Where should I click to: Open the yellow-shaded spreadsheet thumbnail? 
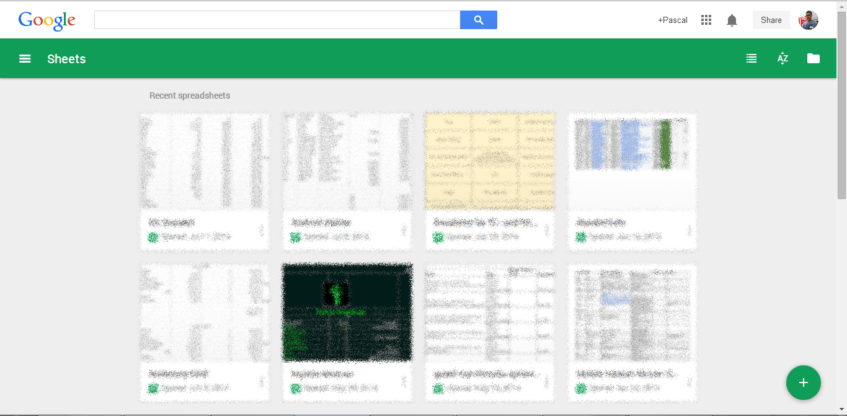click(x=490, y=161)
